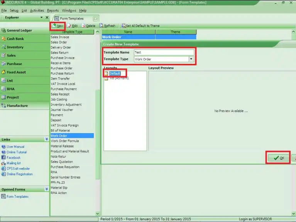The image size is (296, 222).
Task: Open the List menu
Action: pyautogui.click(x=24, y=10)
